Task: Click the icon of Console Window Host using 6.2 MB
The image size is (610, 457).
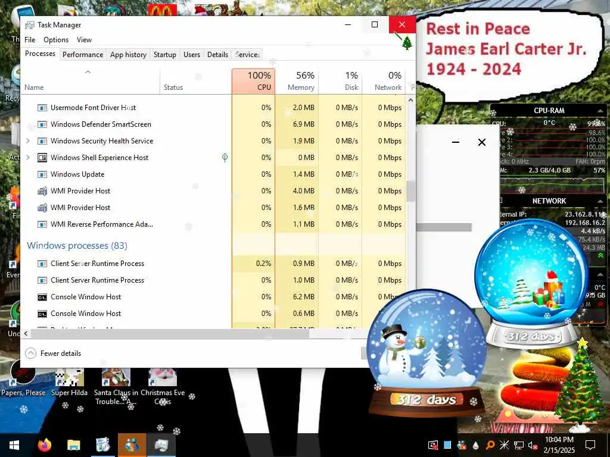Action: 42,297
